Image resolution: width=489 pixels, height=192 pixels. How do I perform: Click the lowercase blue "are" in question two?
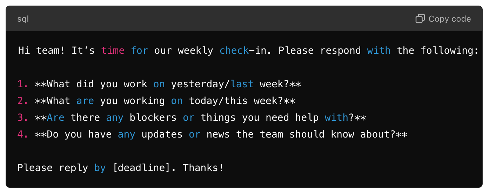85,101
